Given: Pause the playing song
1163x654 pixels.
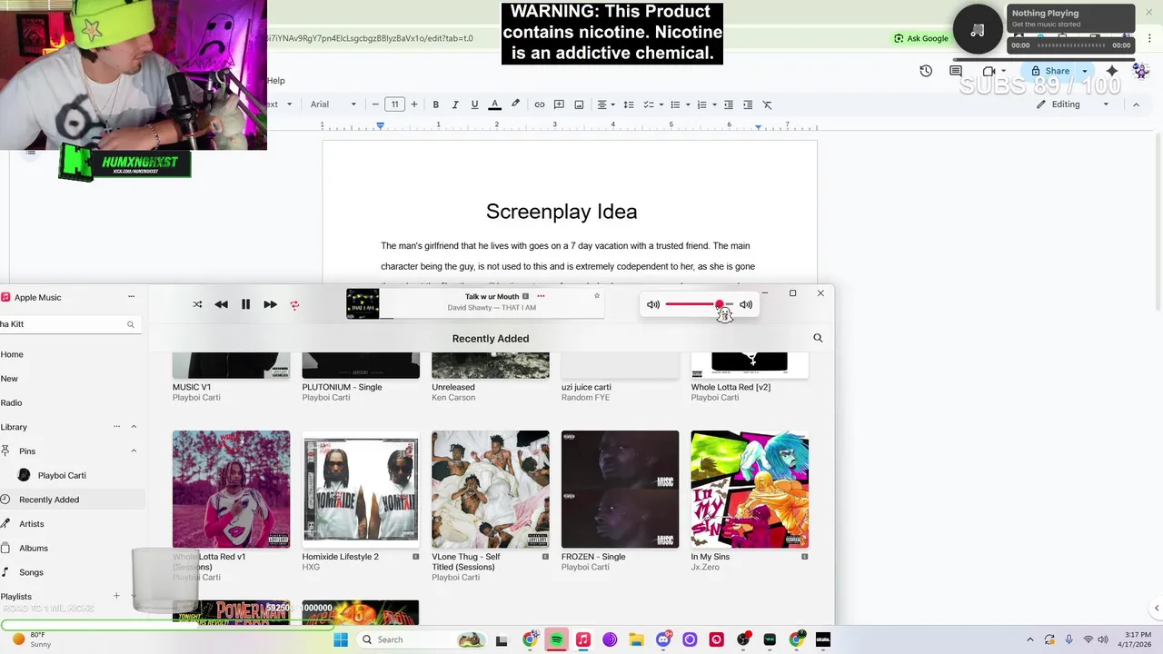Looking at the screenshot, I should point(245,305).
